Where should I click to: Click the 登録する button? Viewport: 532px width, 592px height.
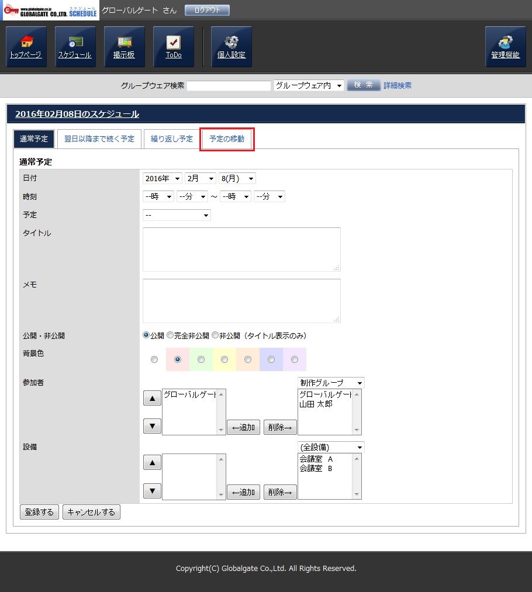[39, 513]
